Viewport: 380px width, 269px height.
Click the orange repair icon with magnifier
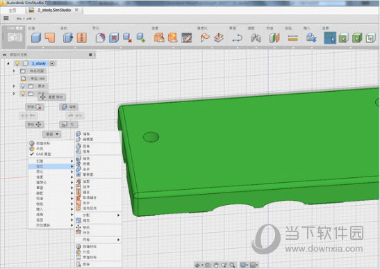click(159, 38)
